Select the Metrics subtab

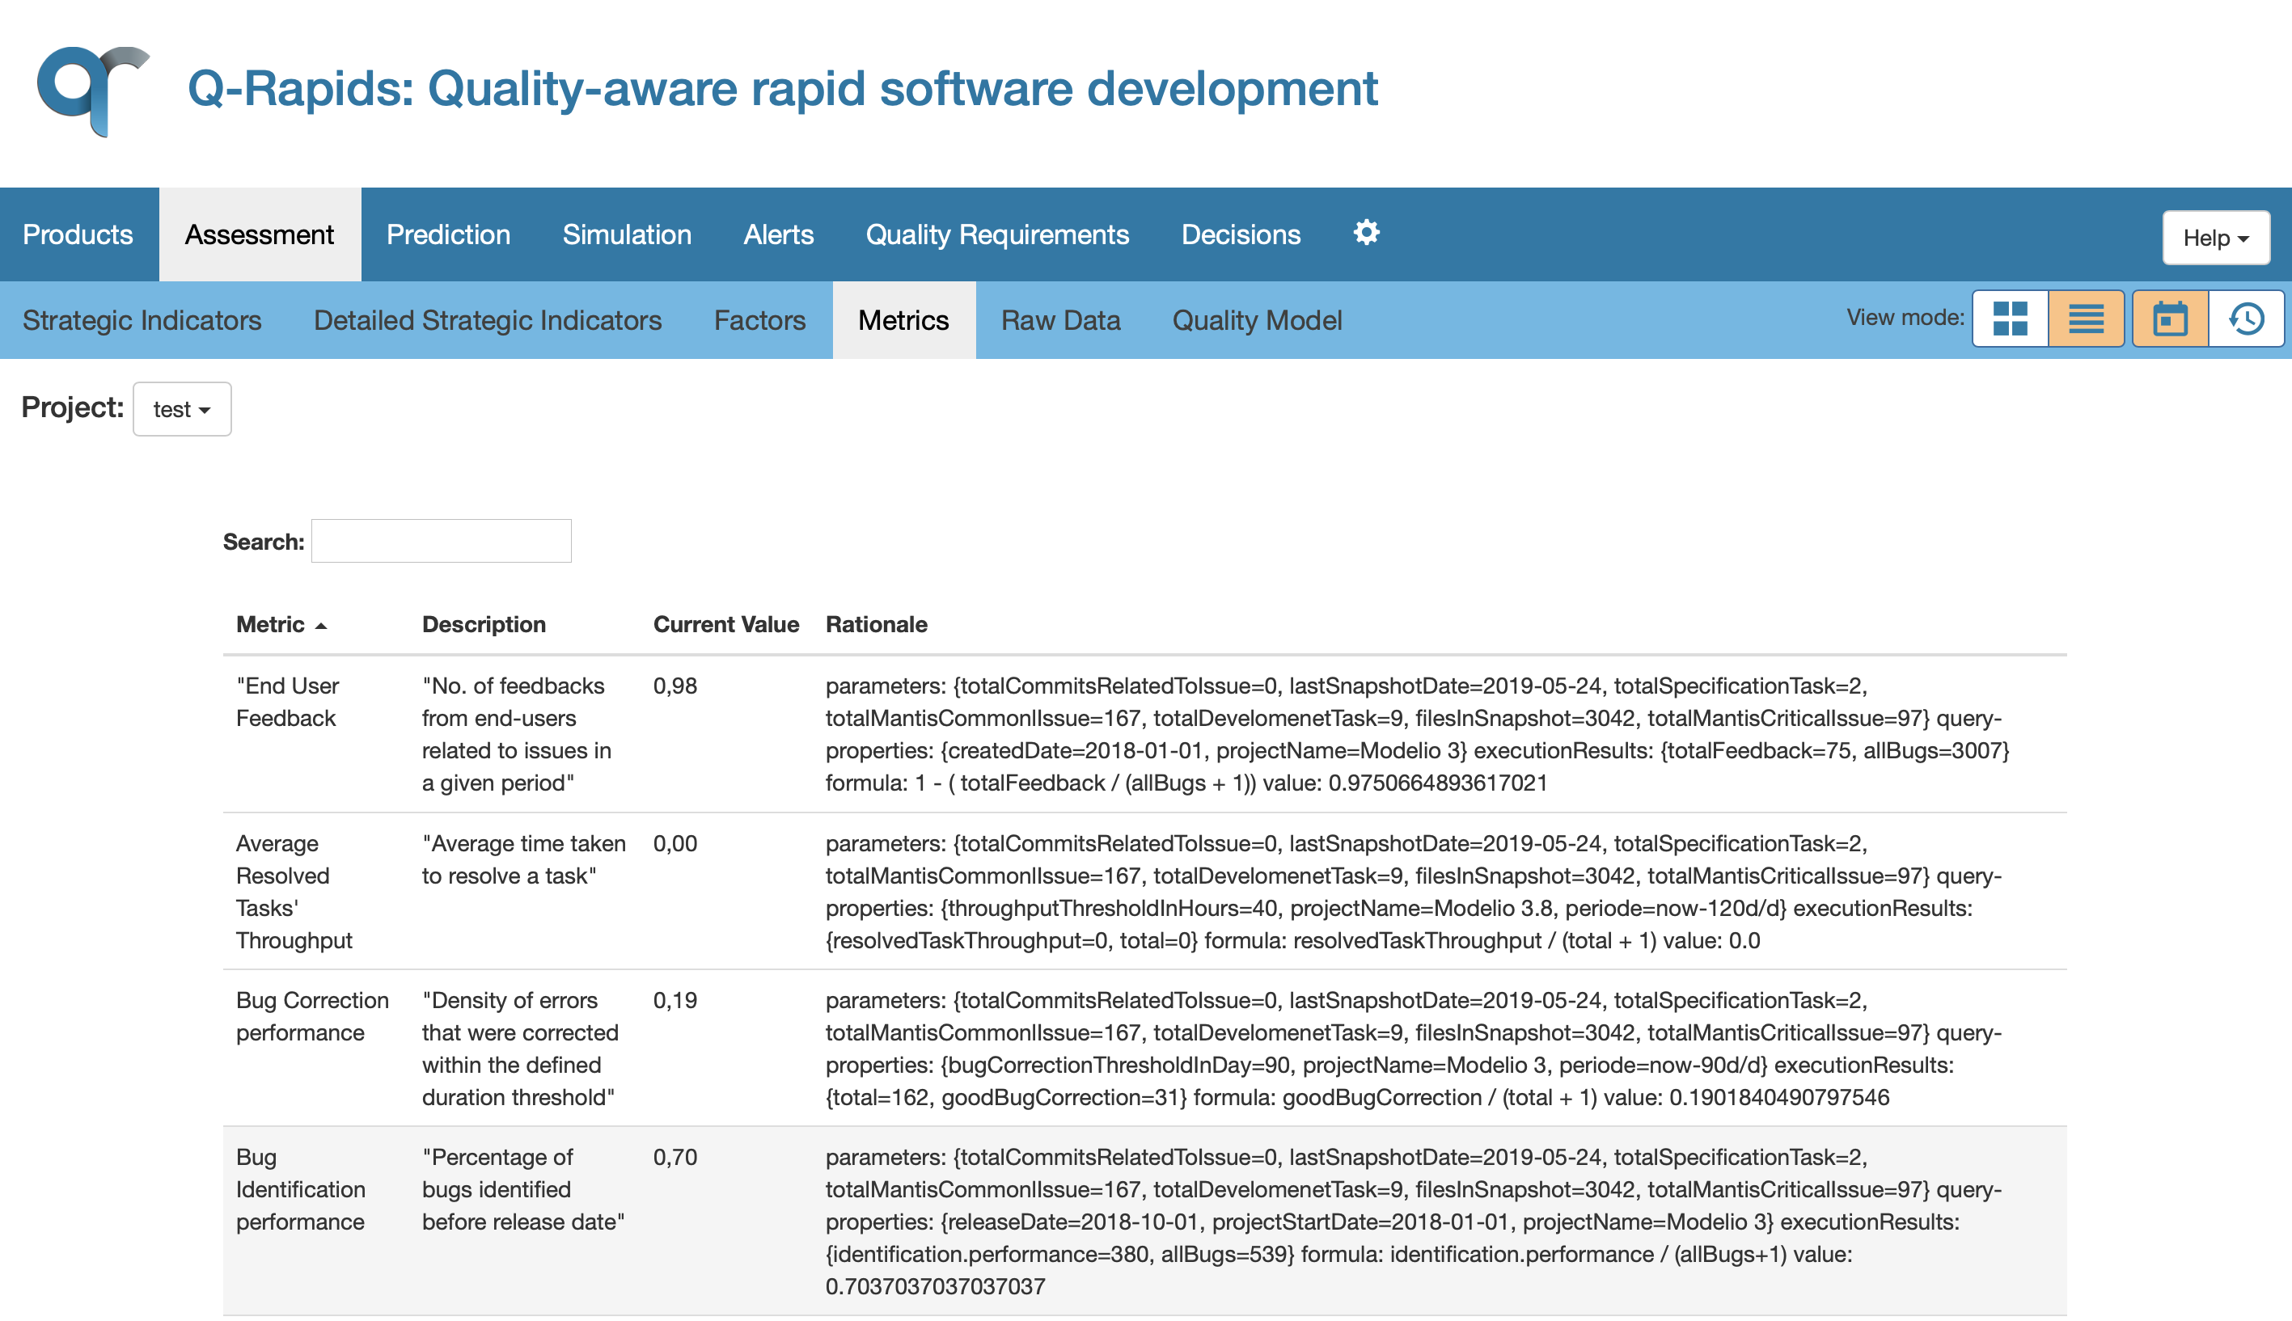(x=903, y=320)
